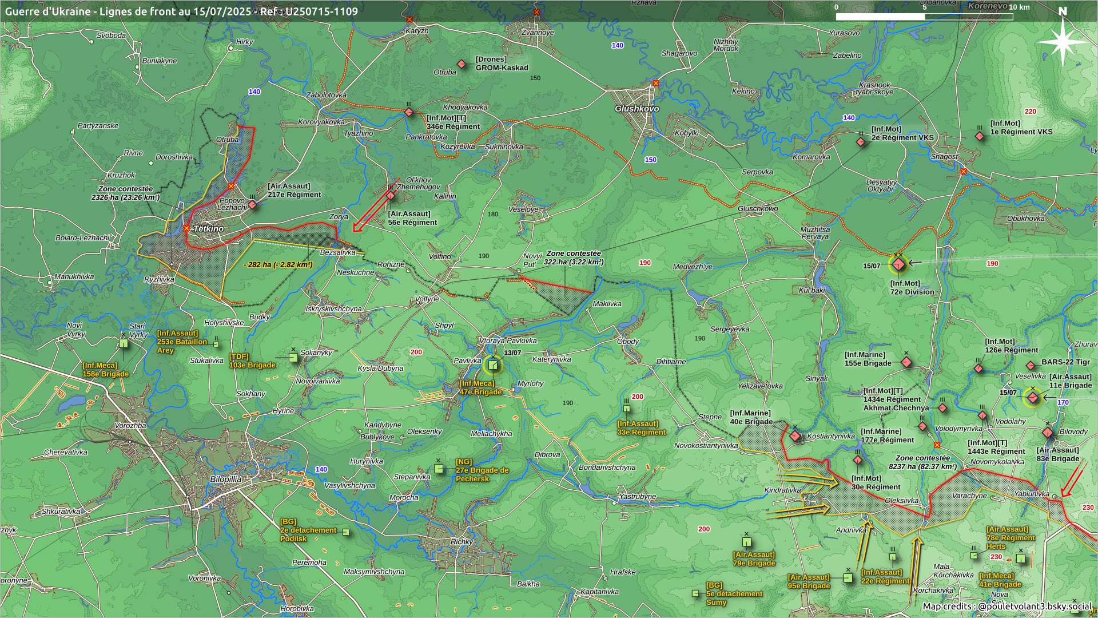Click the 83e Brigade air assault marker

coord(1048,433)
